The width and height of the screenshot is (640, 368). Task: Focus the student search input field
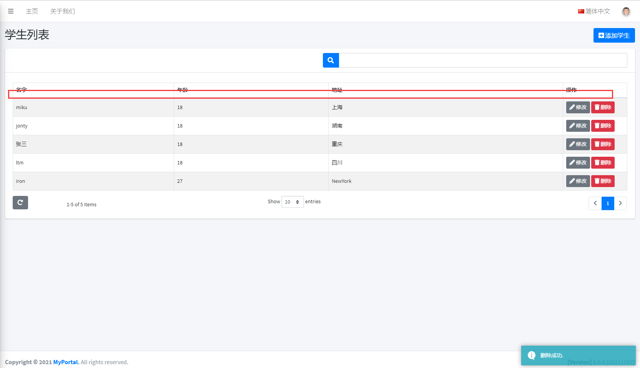(x=483, y=60)
